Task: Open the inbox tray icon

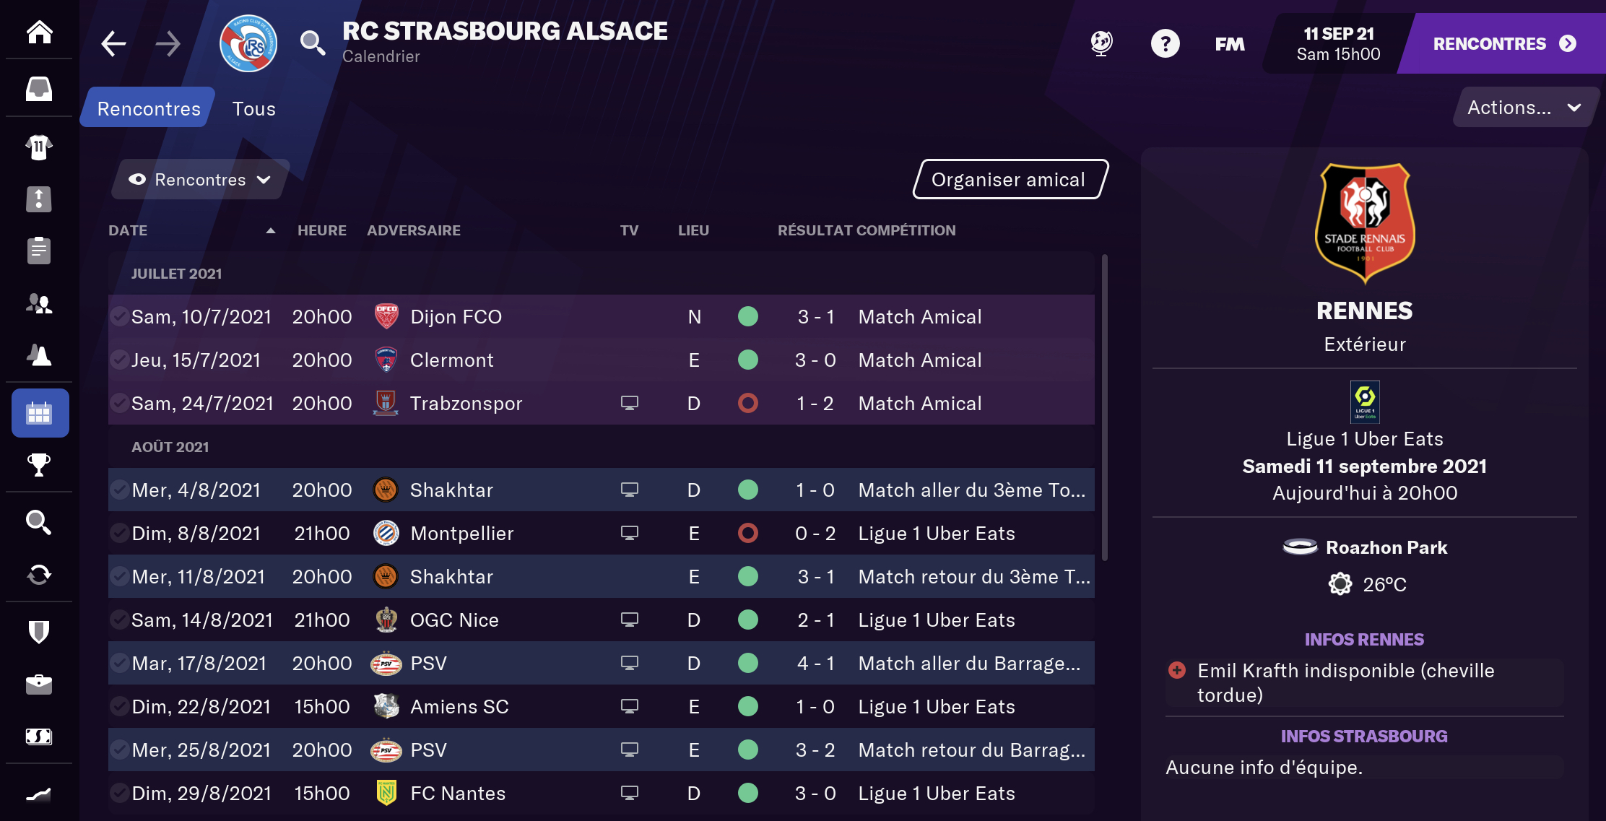Action: pyautogui.click(x=39, y=90)
